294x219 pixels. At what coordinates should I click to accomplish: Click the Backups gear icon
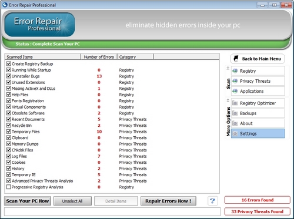235,113
